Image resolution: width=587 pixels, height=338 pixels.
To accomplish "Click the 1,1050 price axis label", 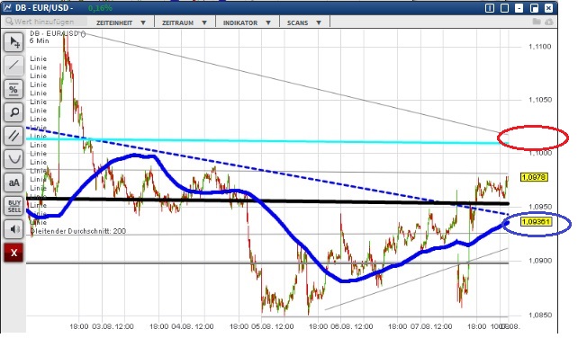I will click(x=540, y=100).
